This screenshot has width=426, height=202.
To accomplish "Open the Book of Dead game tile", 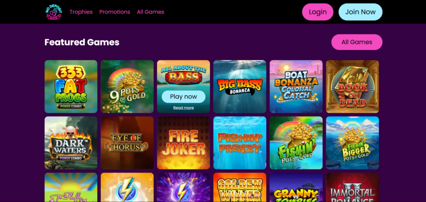I will click(353, 87).
